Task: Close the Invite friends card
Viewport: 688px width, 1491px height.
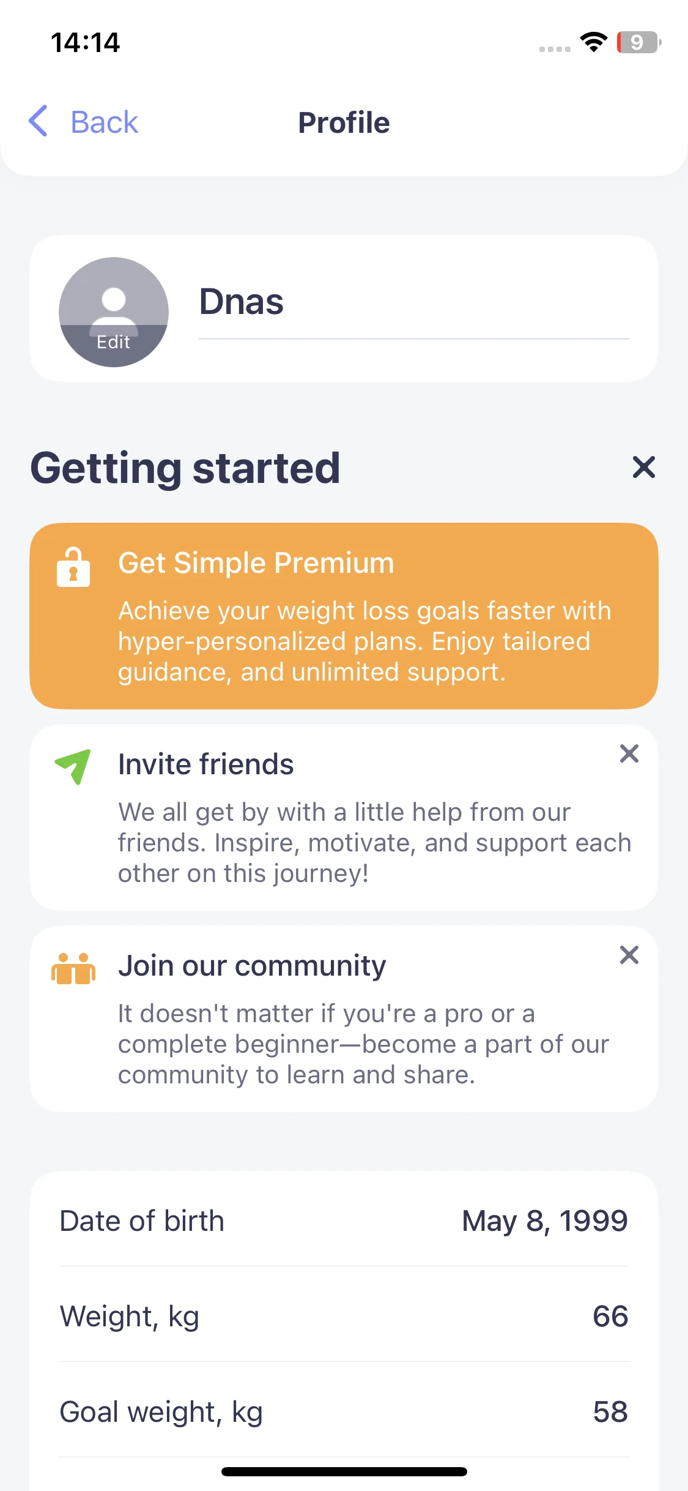Action: pos(629,753)
